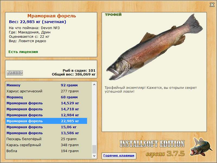Click the Общий вес: 386,069 кг text
This screenshot has width=217, height=163.
pyautogui.click(x=74, y=74)
